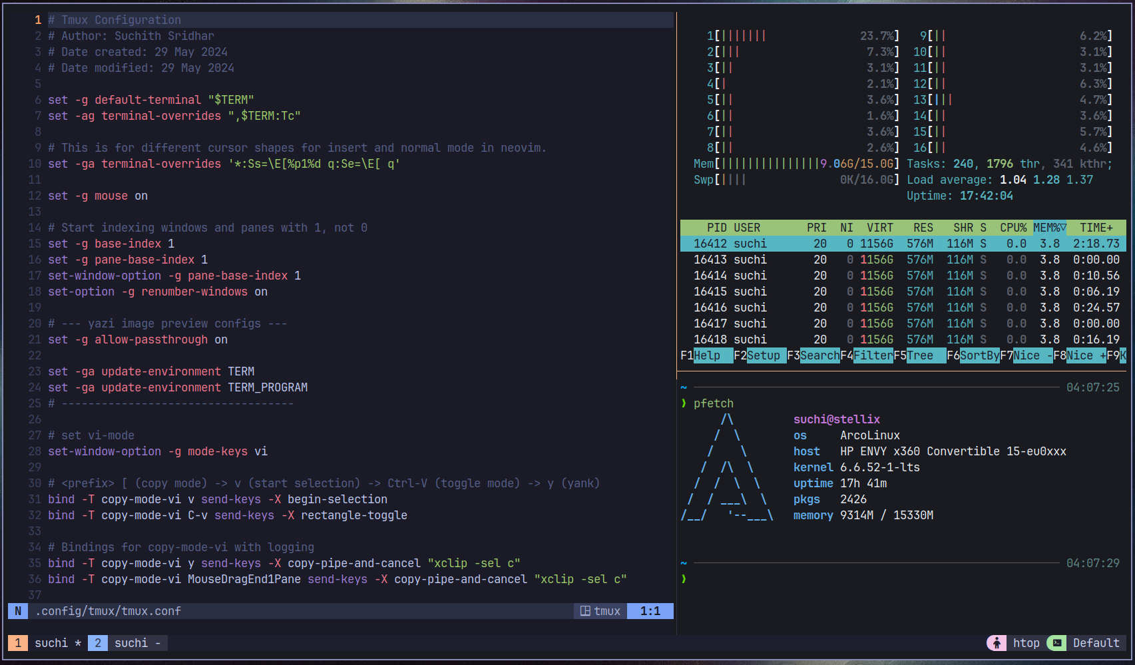
Task: Click CPU 13 usage meter
Action: tap(1013, 100)
